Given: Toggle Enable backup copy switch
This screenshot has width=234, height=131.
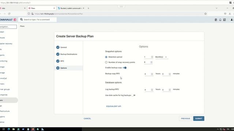Looking at the screenshot, I should pyautogui.click(x=125, y=68).
